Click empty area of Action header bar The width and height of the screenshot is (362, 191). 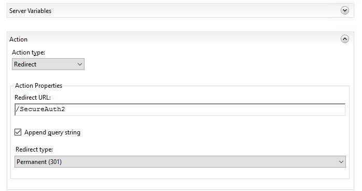click(x=185, y=39)
